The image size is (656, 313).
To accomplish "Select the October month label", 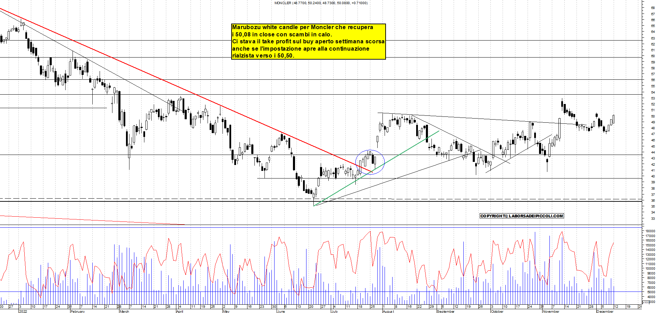I will pyautogui.click(x=497, y=311).
